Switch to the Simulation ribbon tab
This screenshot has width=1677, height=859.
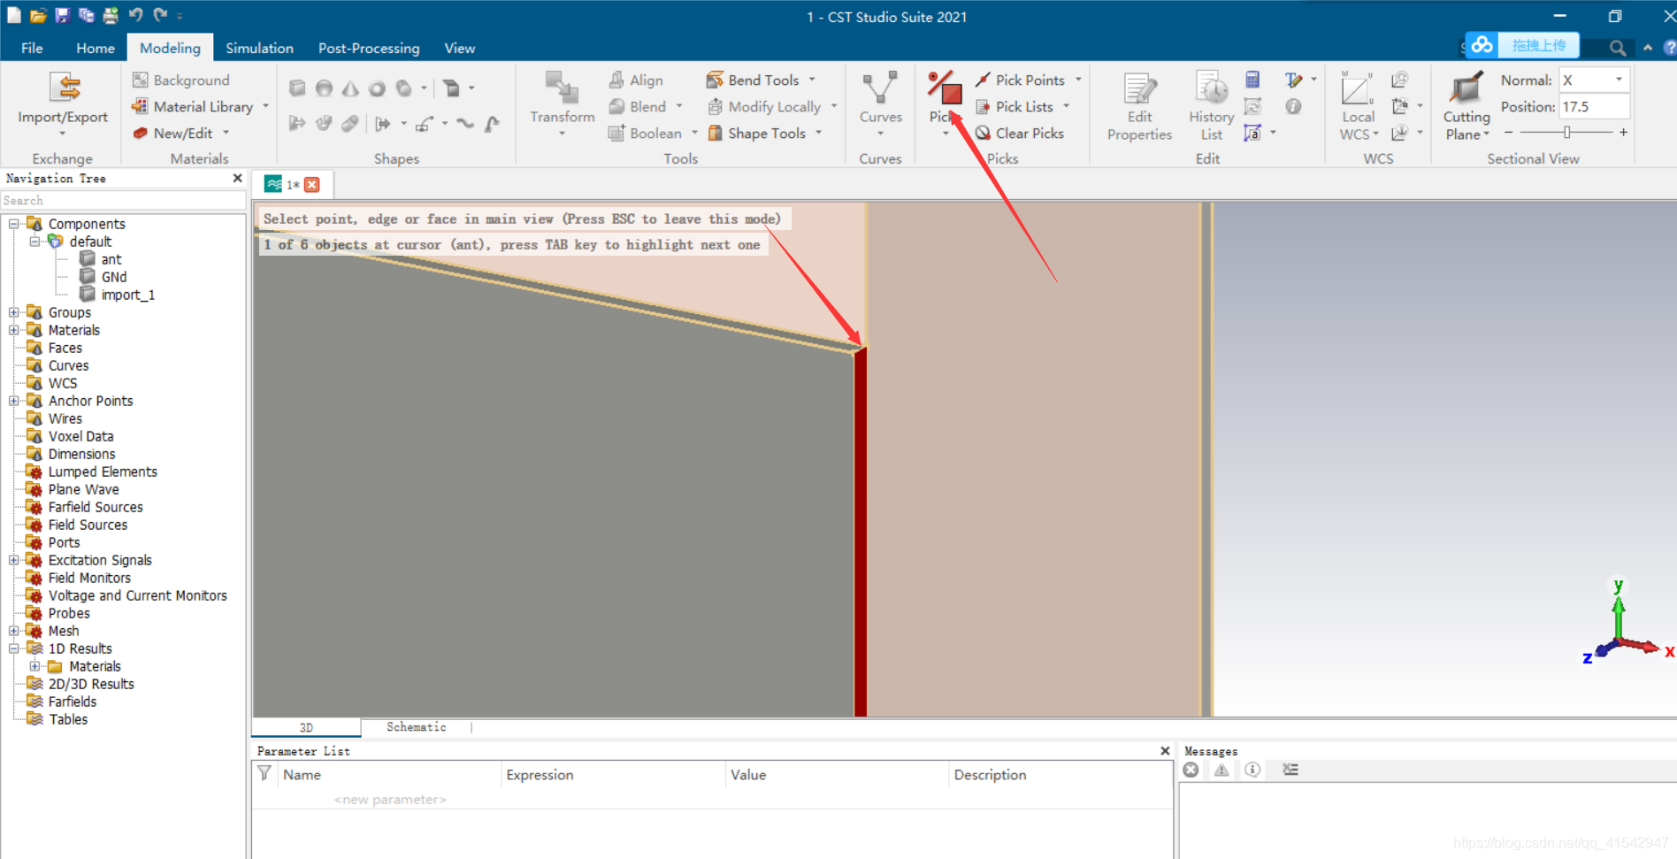coord(259,48)
